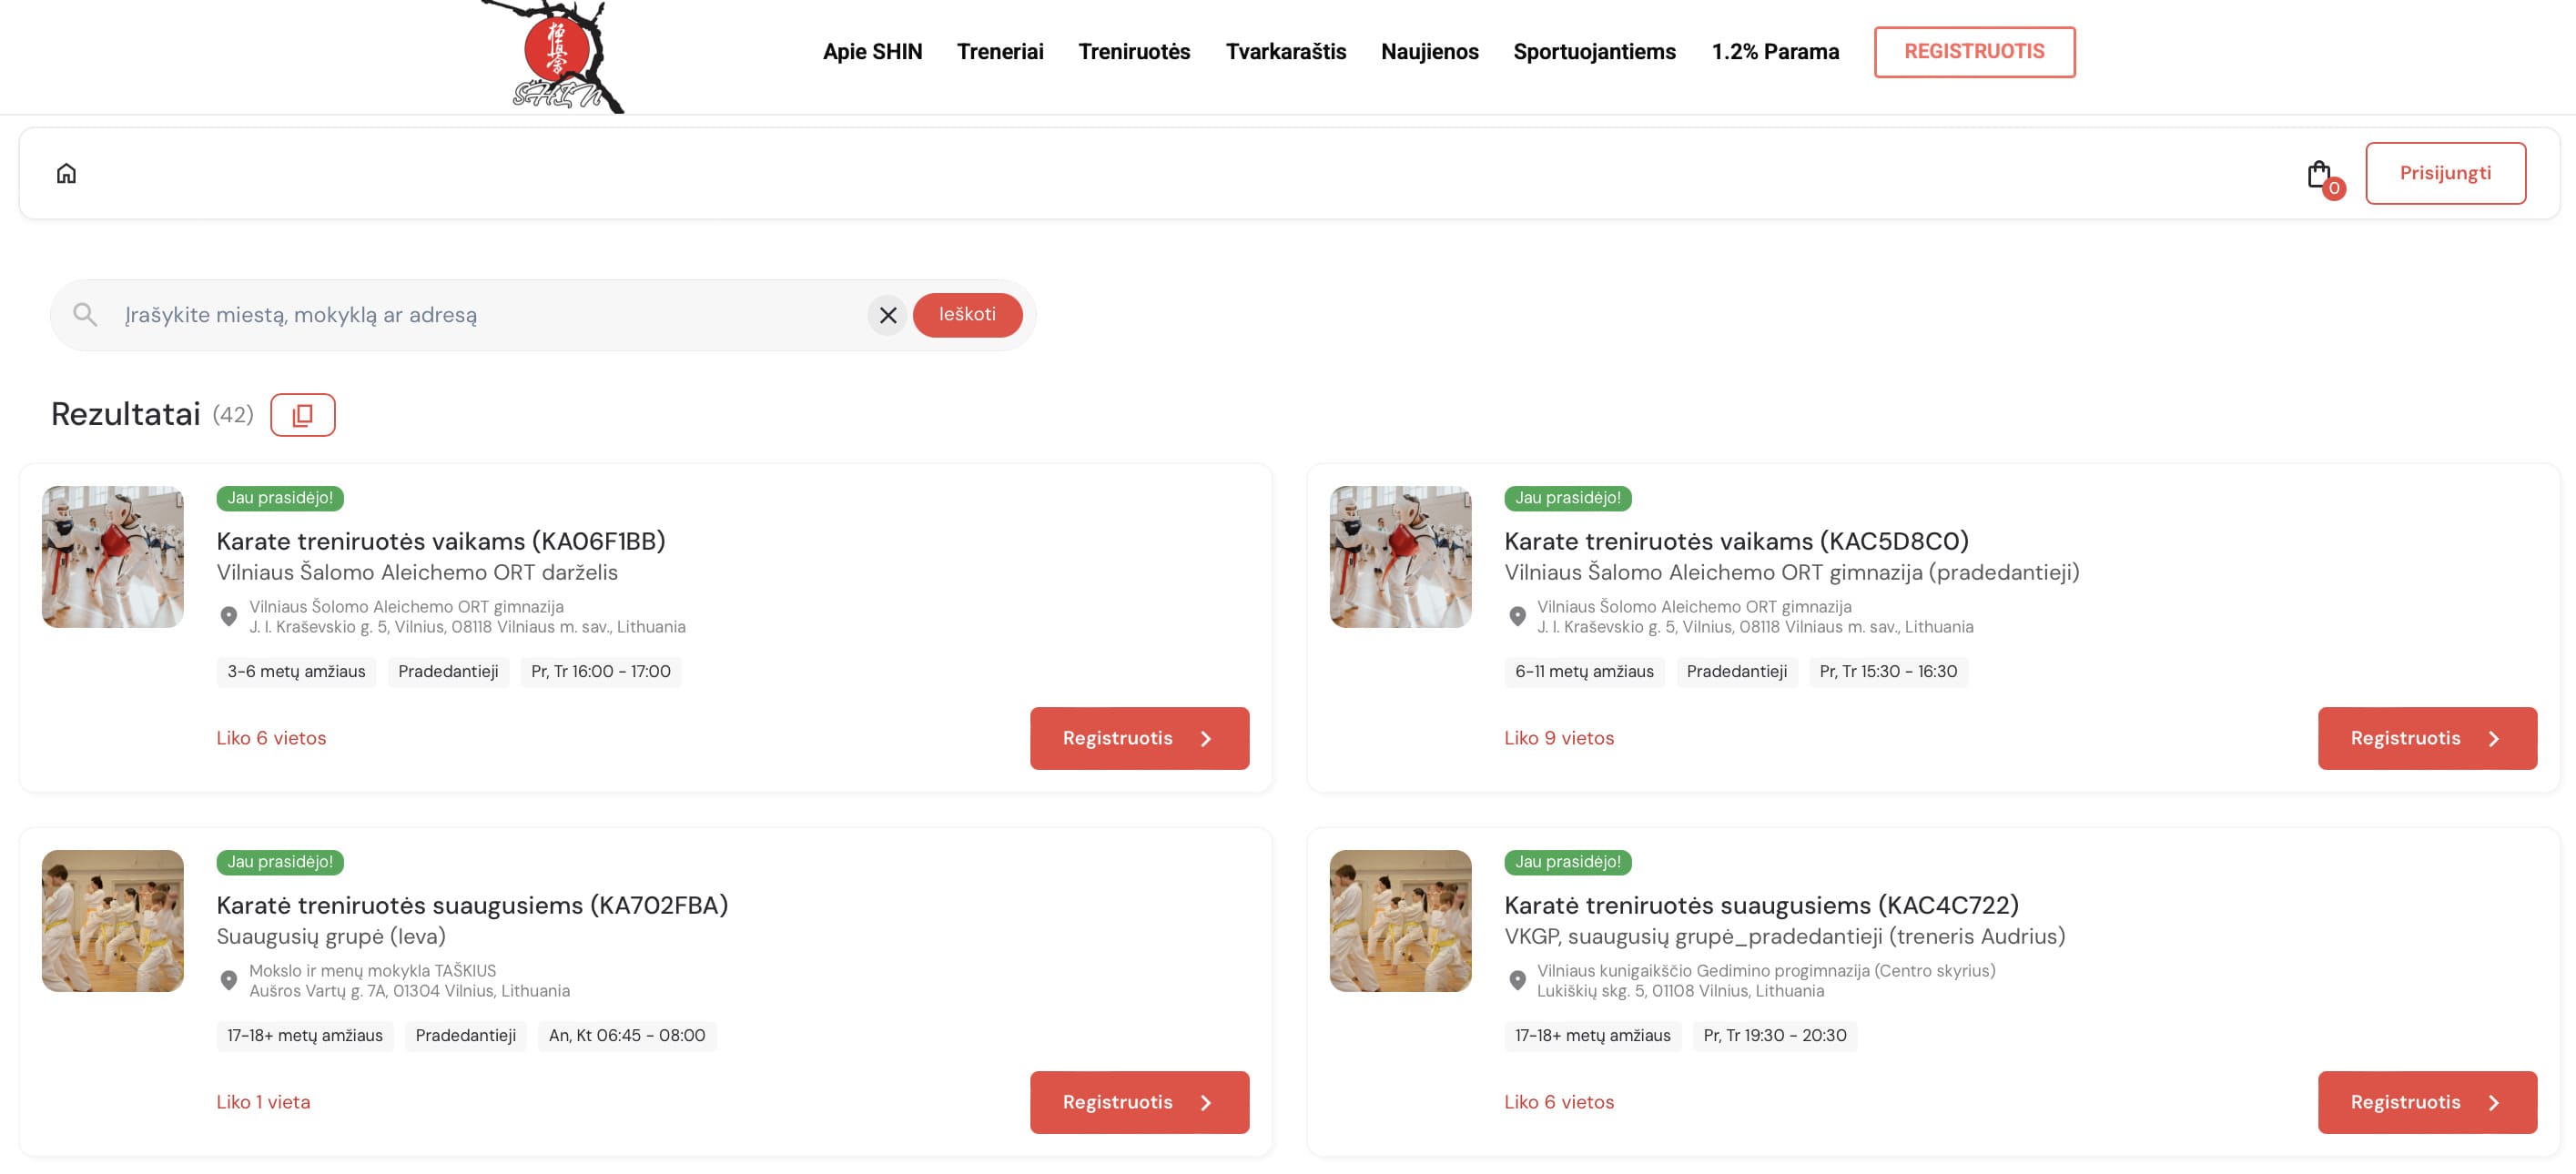Screen dimensions: 2576x1174
Task: Click the thumbnail photo of the suaugusiems KA702FBA training
Action: click(x=112, y=920)
